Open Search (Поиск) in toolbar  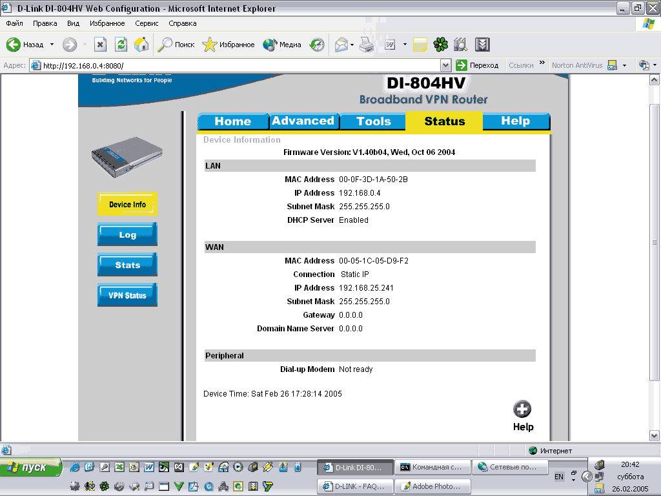(176, 45)
